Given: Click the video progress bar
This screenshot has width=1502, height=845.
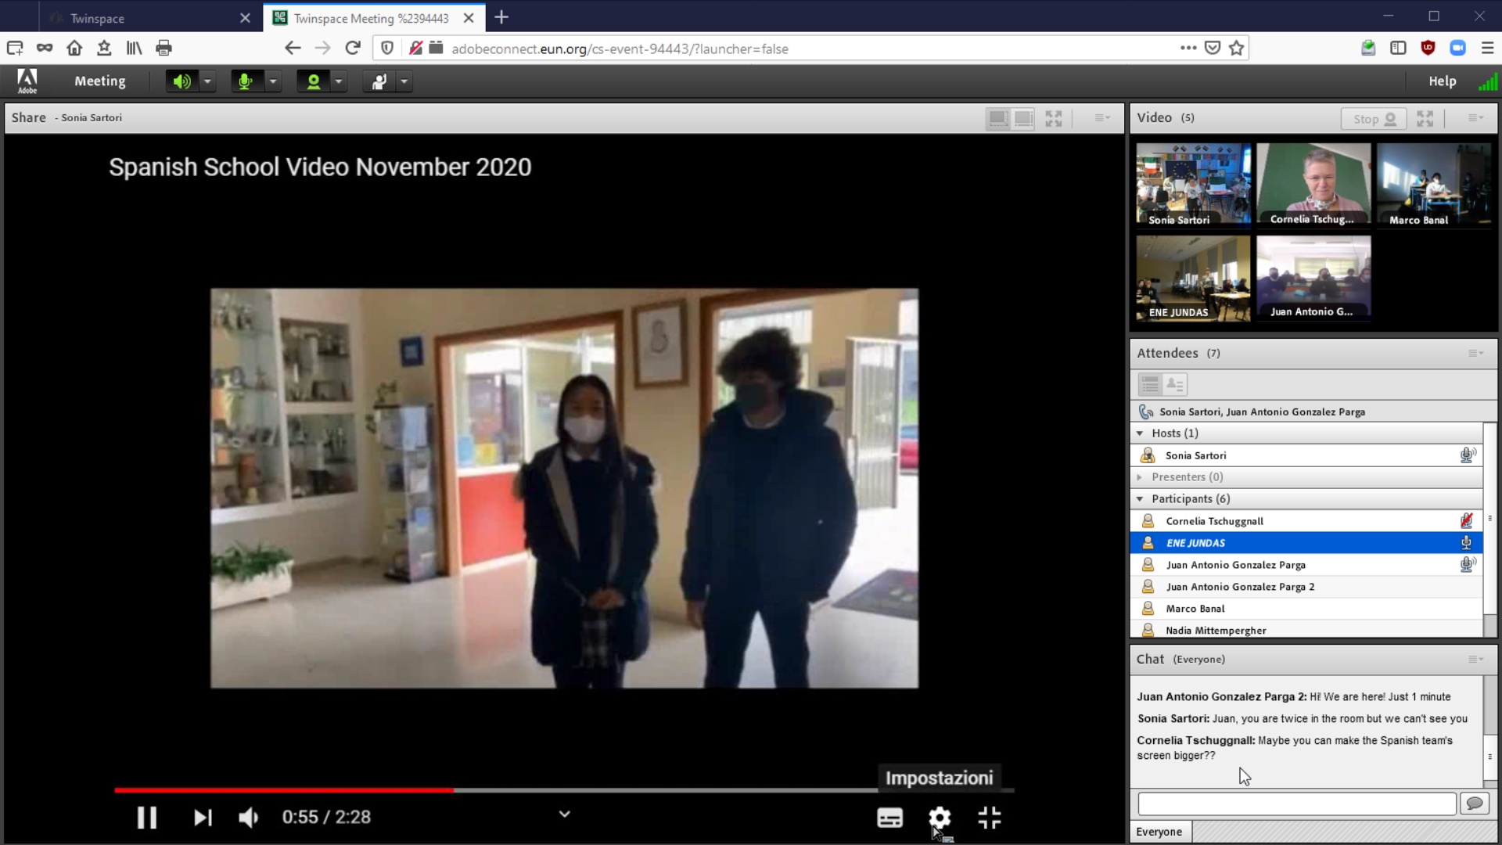Looking at the screenshot, I should point(563,790).
